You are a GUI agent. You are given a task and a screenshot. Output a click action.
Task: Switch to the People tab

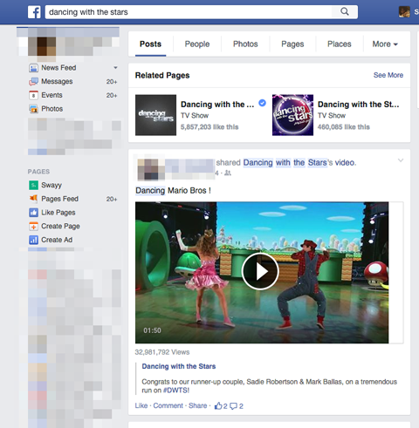(x=197, y=44)
